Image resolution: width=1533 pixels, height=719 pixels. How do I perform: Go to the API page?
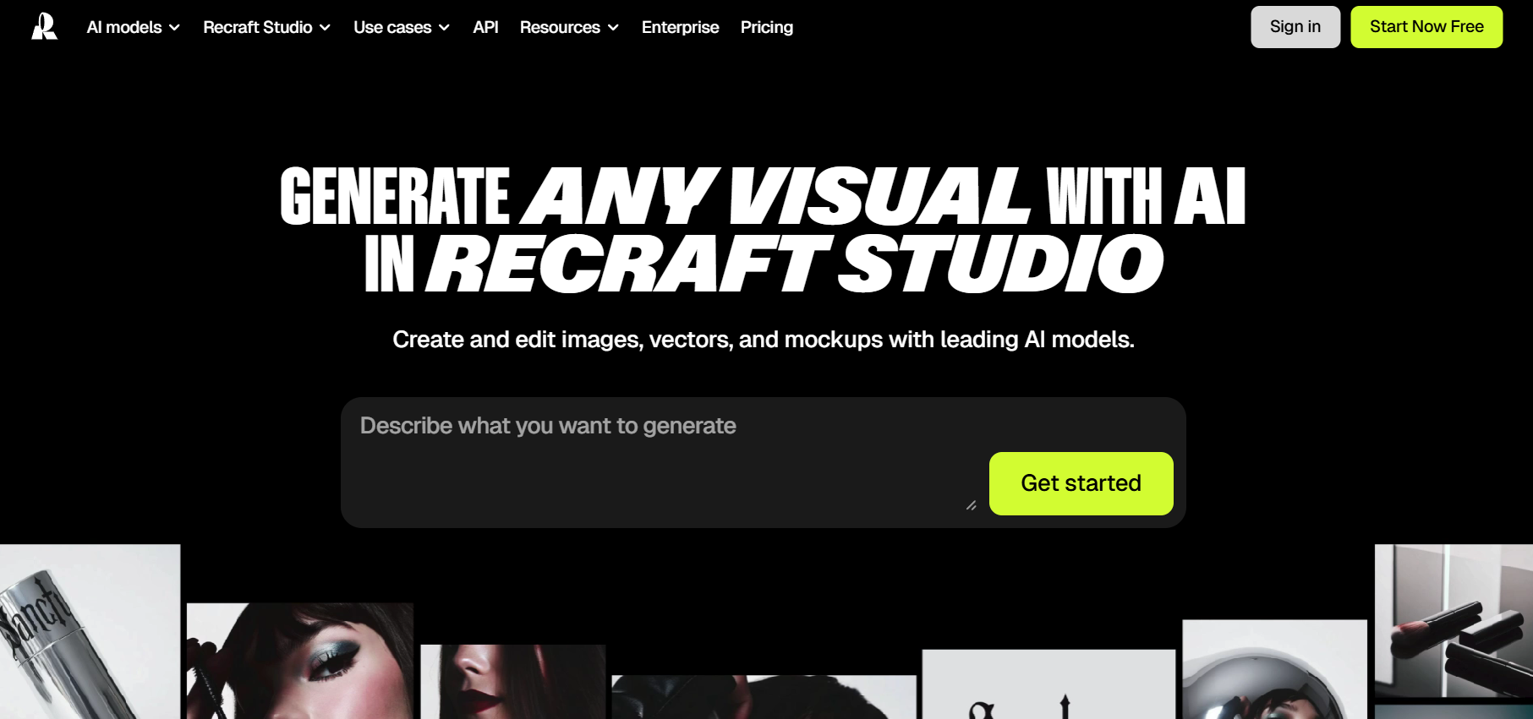click(485, 27)
